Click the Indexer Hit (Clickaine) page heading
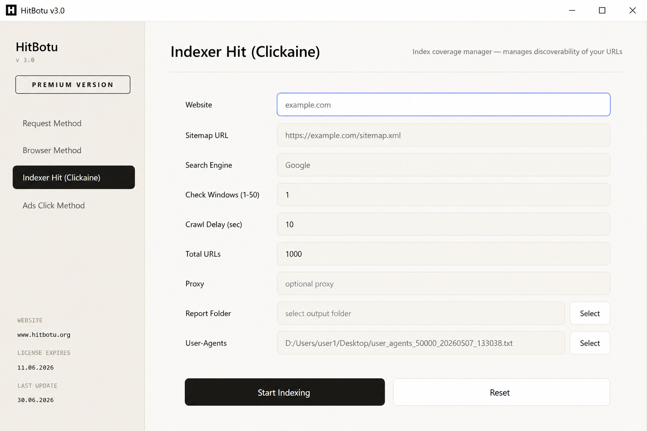Screen dimensions: 647x431 (245, 52)
